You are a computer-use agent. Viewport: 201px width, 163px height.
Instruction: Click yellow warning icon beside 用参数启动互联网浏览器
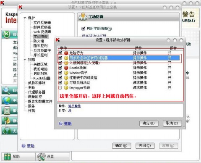tap(66, 58)
